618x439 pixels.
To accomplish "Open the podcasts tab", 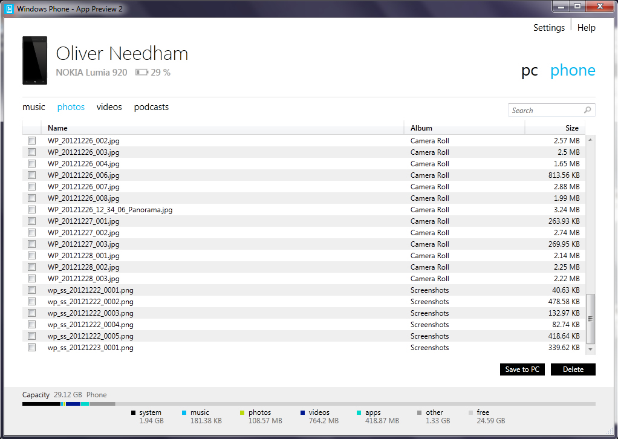I will 151,107.
